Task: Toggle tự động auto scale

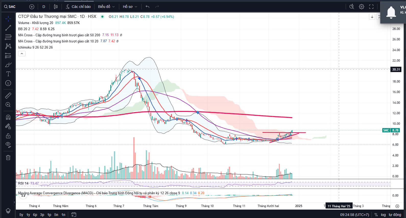Action: coord(395,215)
